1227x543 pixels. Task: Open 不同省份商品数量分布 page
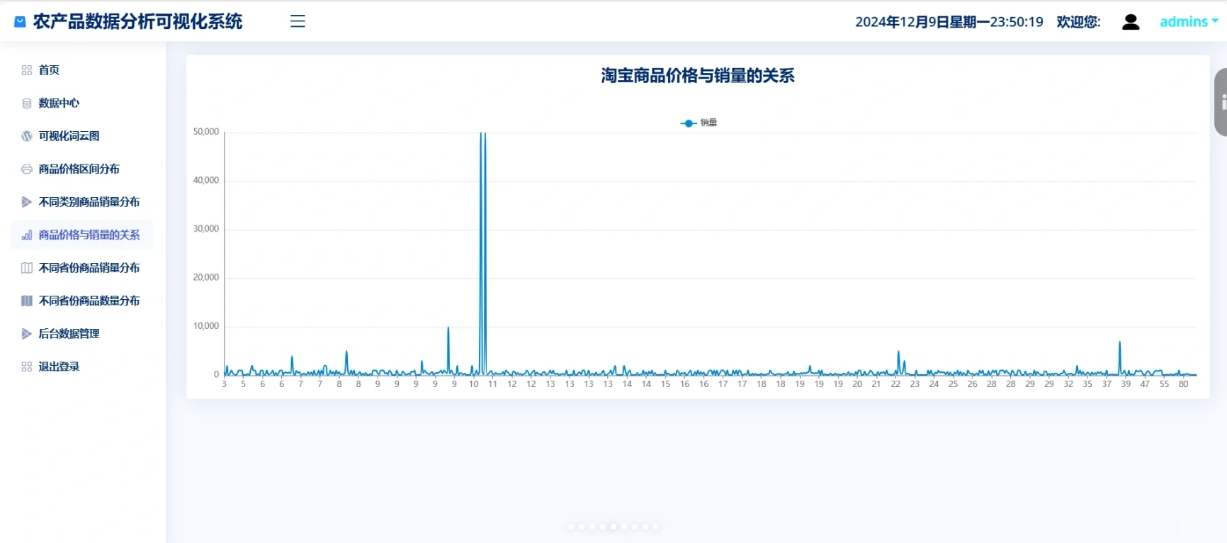(x=82, y=301)
